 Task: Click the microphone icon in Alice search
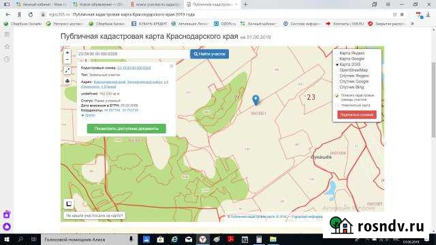click(131, 239)
